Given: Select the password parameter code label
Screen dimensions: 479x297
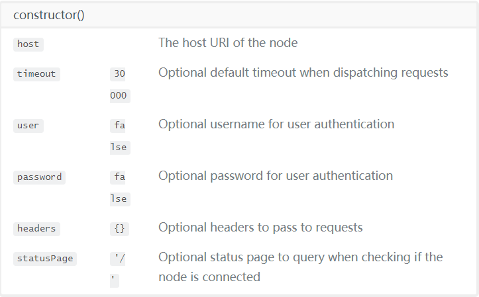Looking at the screenshot, I should pos(39,177).
